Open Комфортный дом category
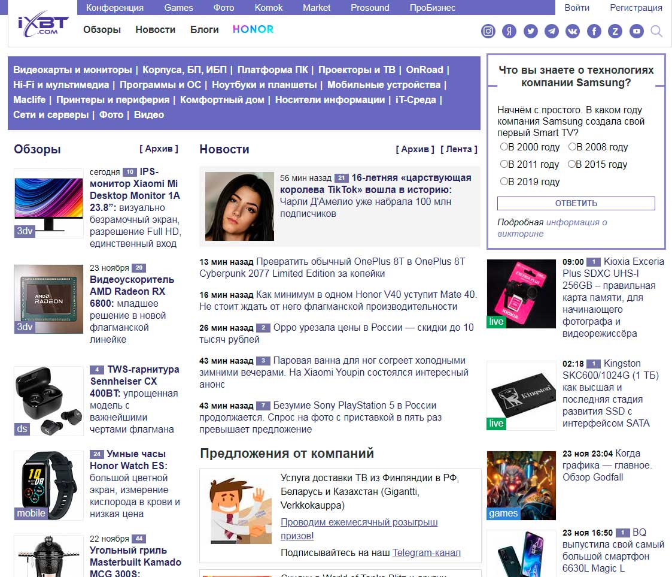The width and height of the screenshot is (672, 577). click(222, 100)
